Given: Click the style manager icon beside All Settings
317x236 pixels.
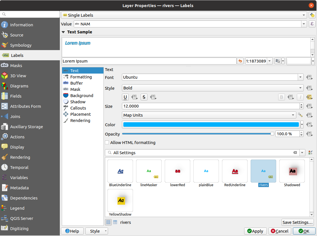Looking at the screenshot, I should pyautogui.click(x=310, y=153).
